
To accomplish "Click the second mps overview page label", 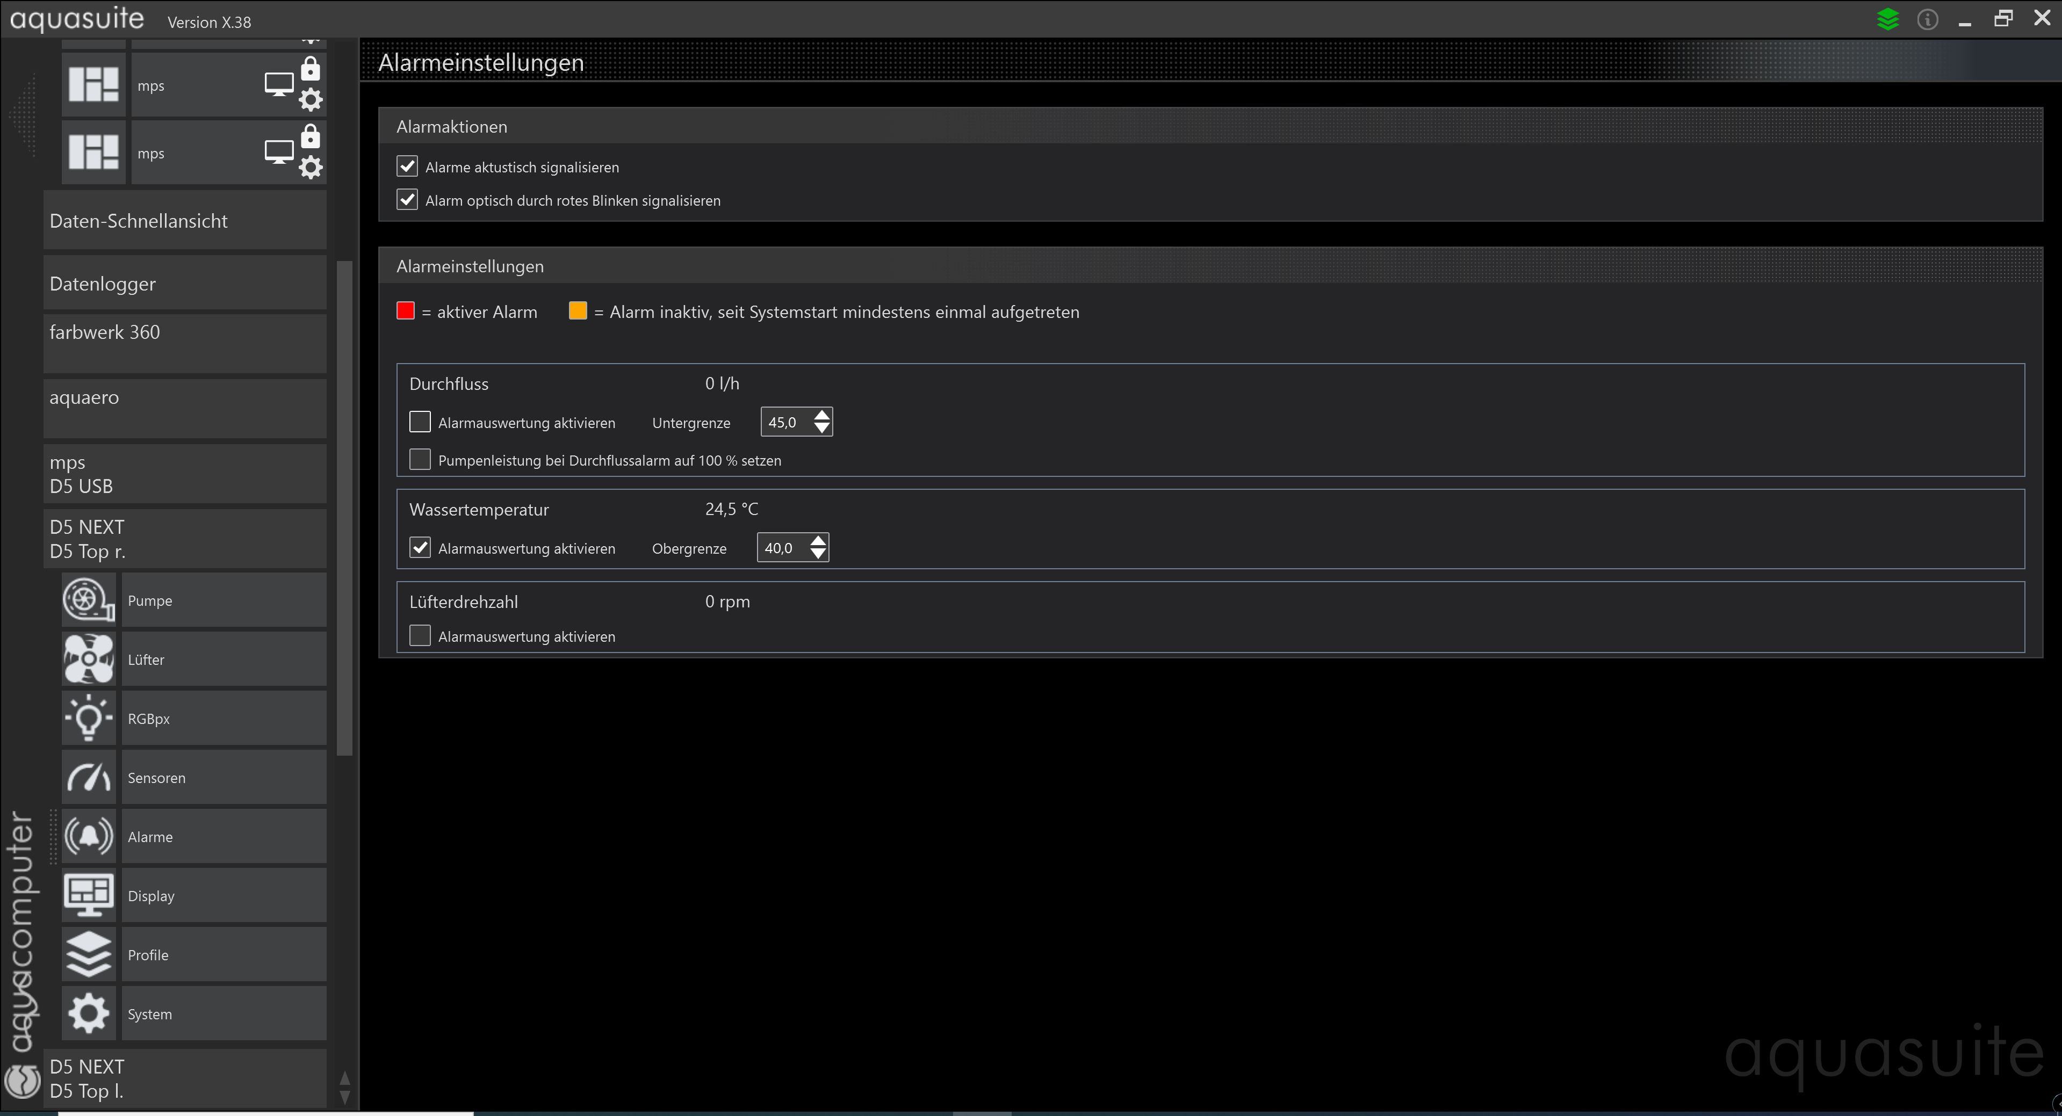I will 150,154.
